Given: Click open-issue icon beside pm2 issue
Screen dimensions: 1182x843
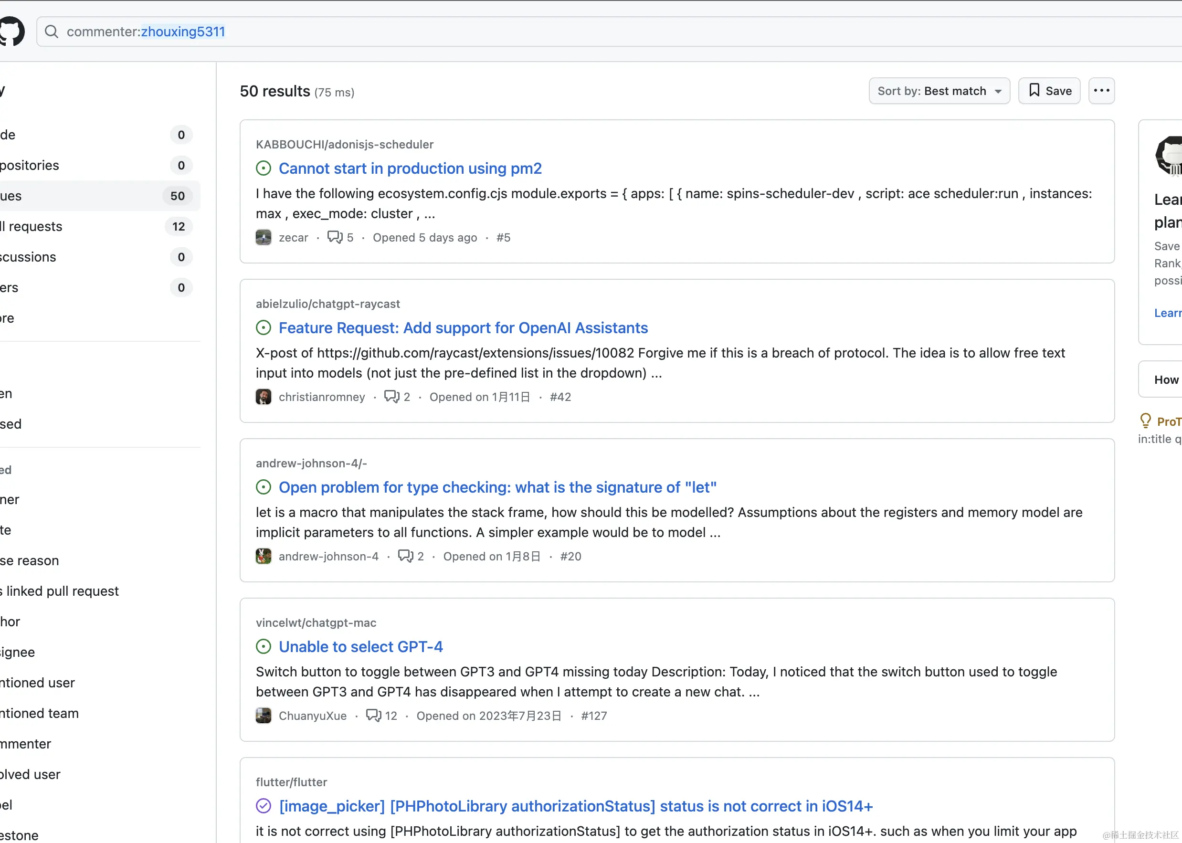Looking at the screenshot, I should [264, 168].
